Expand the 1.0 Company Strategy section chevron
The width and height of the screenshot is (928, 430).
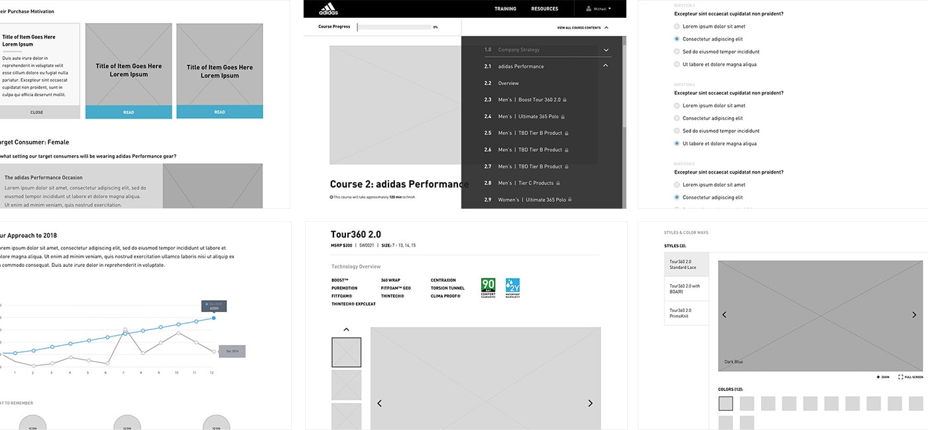(606, 50)
